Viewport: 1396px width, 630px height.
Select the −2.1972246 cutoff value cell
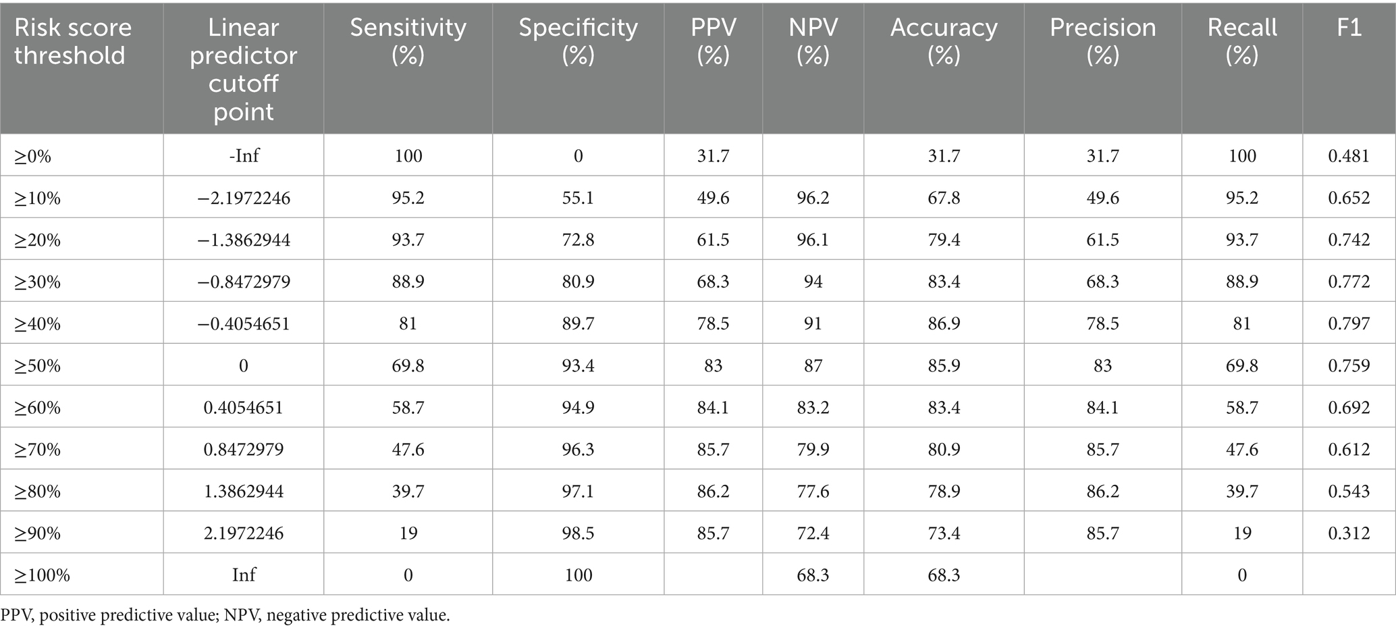tap(243, 198)
